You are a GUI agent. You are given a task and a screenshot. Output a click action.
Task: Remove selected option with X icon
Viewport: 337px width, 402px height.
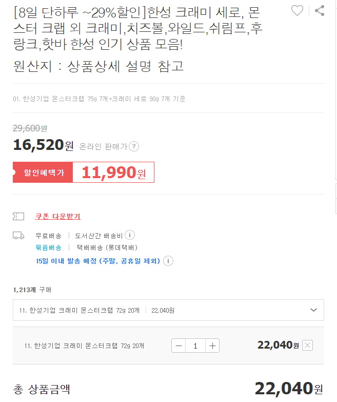click(307, 346)
